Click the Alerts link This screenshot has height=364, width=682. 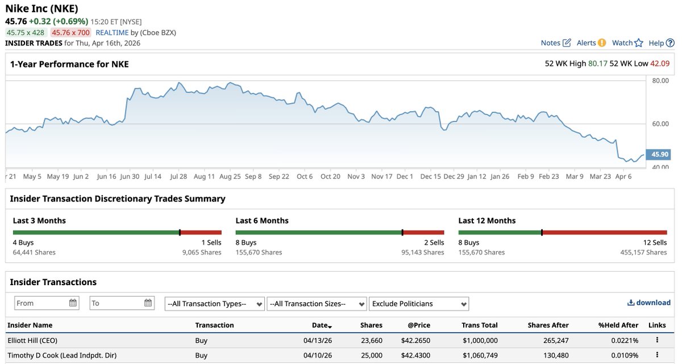pyautogui.click(x=587, y=43)
